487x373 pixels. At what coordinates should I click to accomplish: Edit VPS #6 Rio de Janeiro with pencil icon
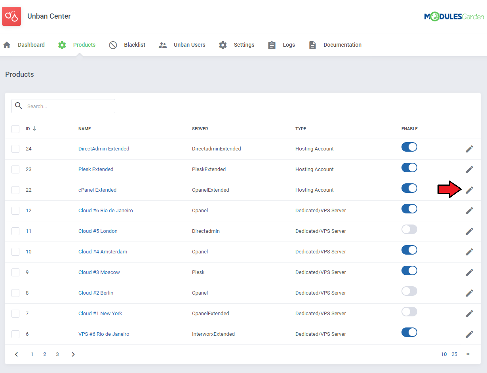[x=470, y=334]
